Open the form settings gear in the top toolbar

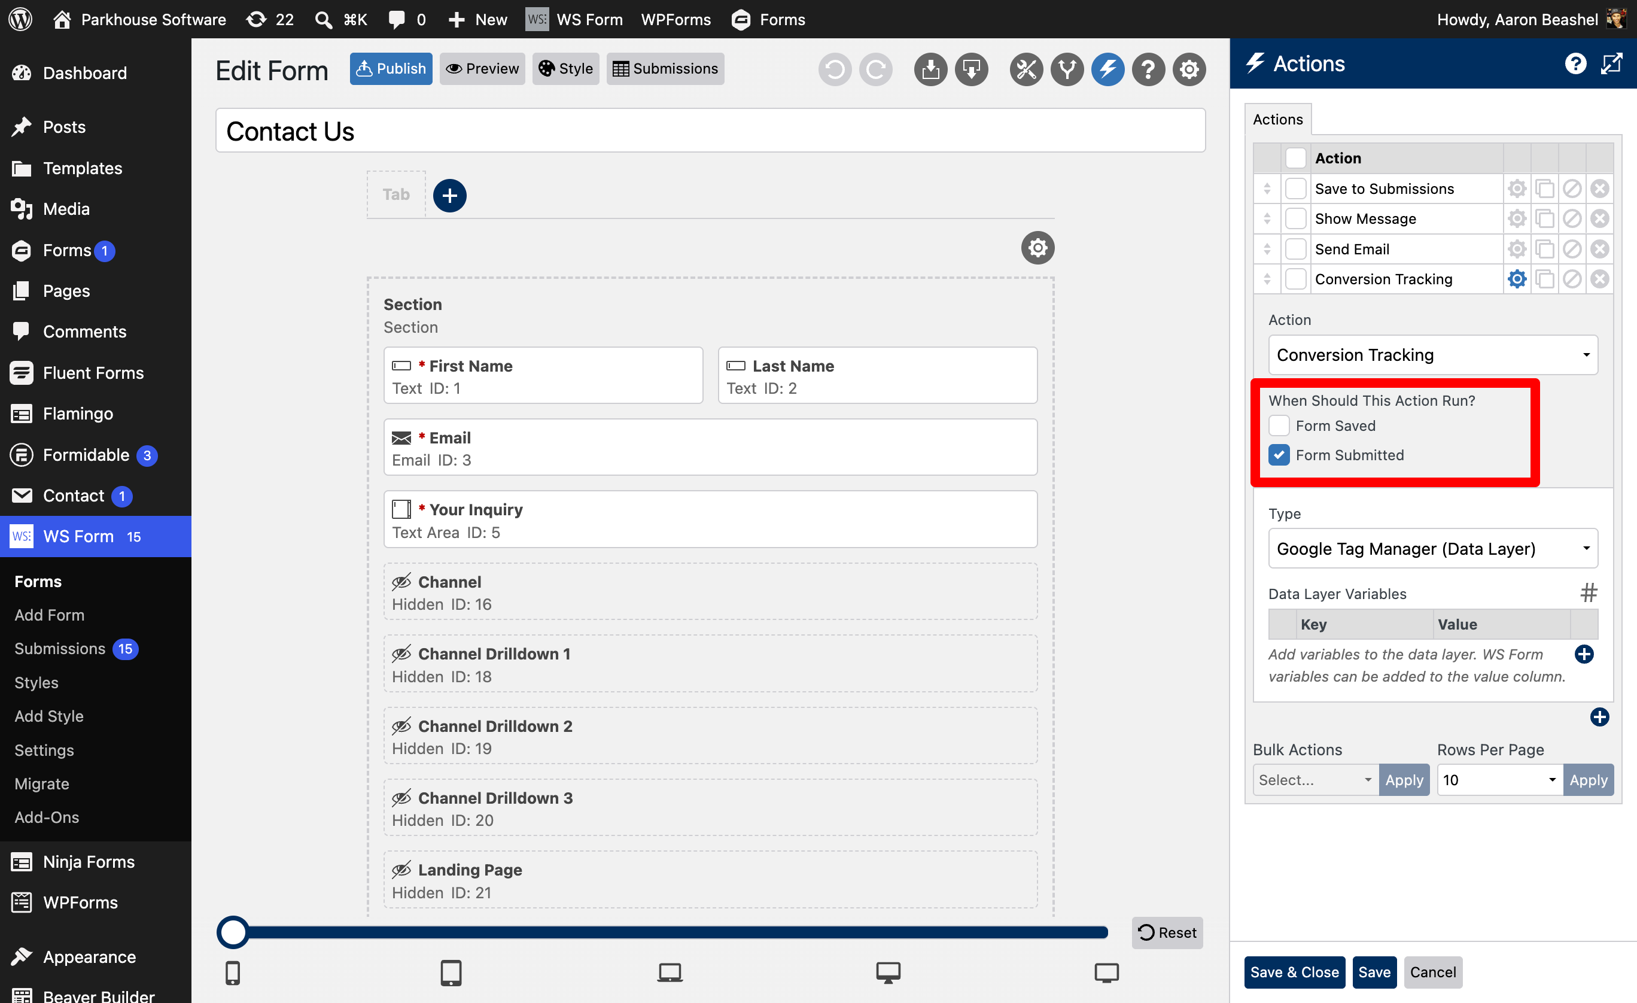coord(1189,69)
